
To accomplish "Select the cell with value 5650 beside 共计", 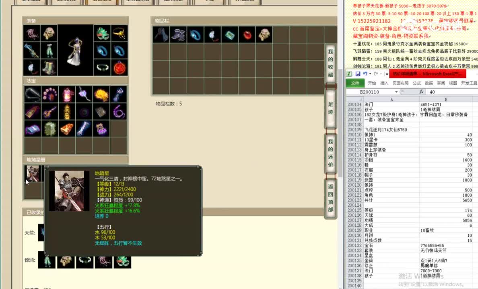I will (x=446, y=200).
